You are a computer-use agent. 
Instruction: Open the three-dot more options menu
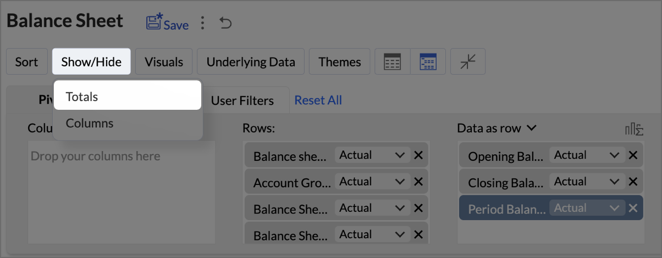[x=203, y=23]
